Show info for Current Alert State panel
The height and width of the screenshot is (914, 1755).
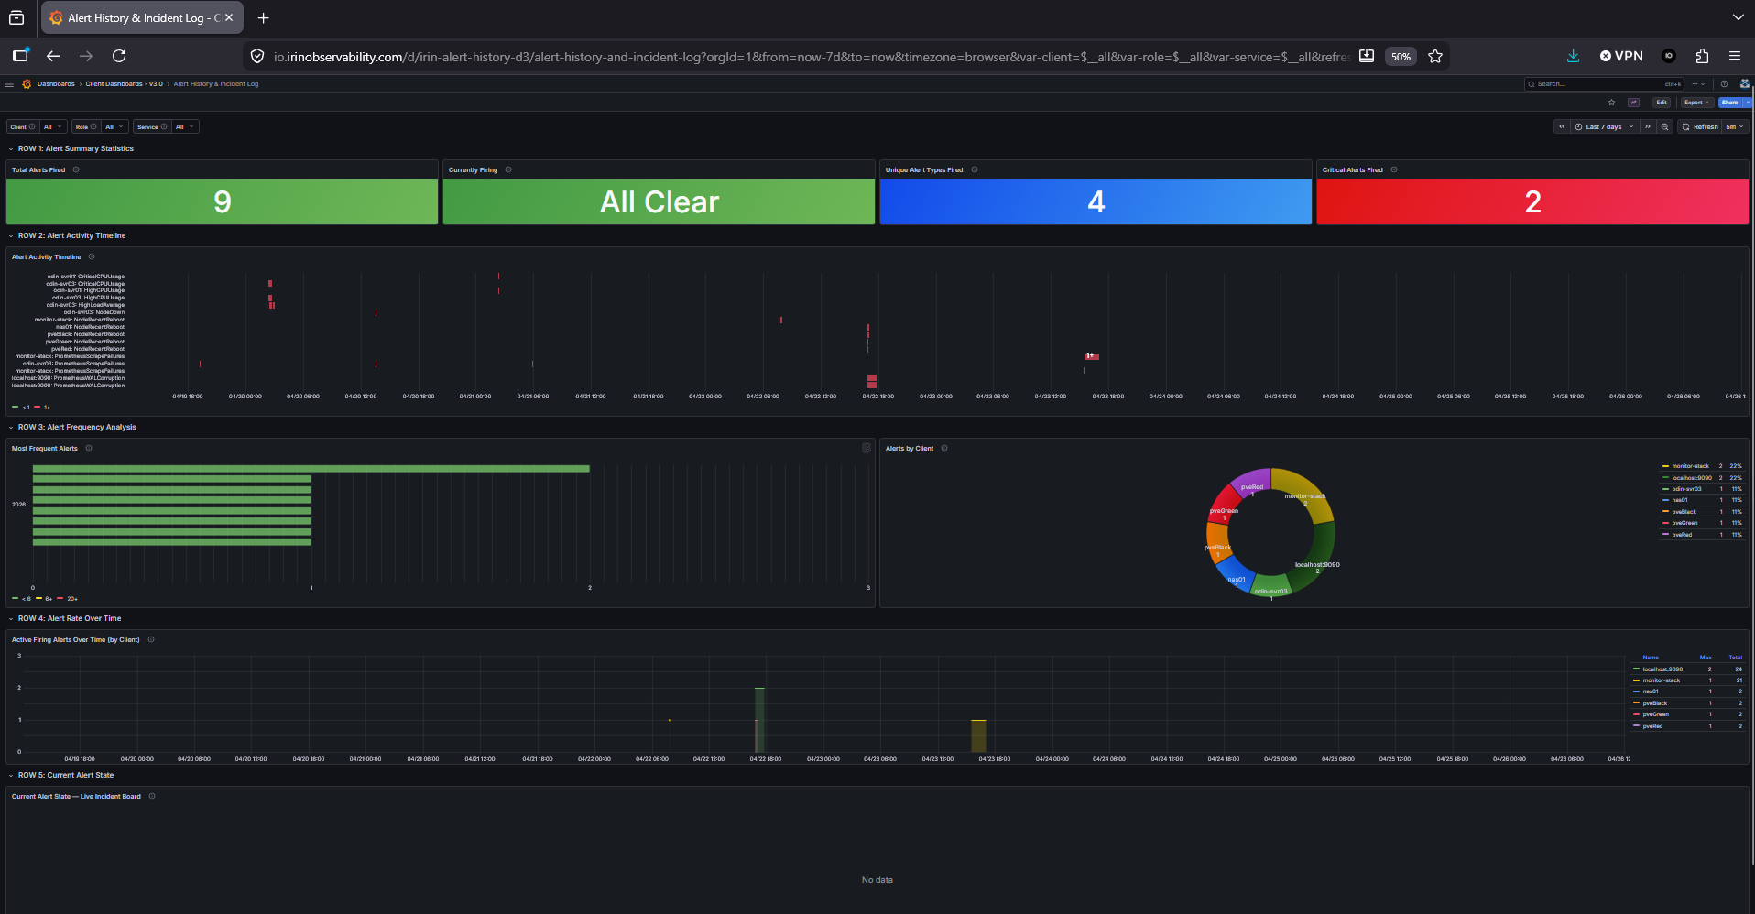[152, 796]
